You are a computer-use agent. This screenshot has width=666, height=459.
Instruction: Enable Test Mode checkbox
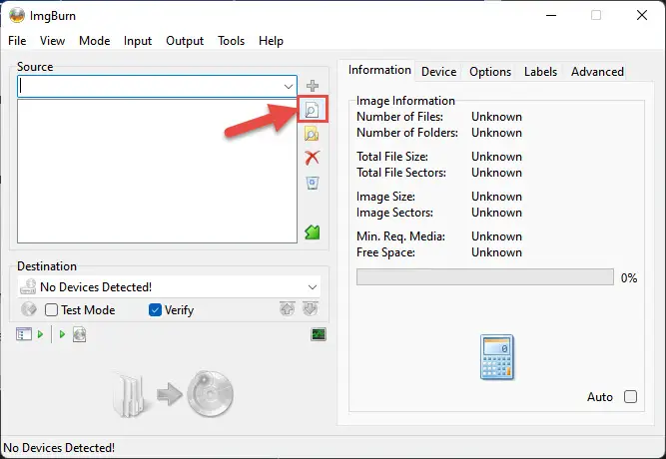point(51,310)
